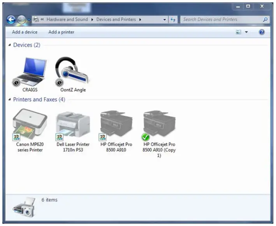The width and height of the screenshot is (276, 226).
Task: Click the double chevron in address bar
Action: pos(42,19)
